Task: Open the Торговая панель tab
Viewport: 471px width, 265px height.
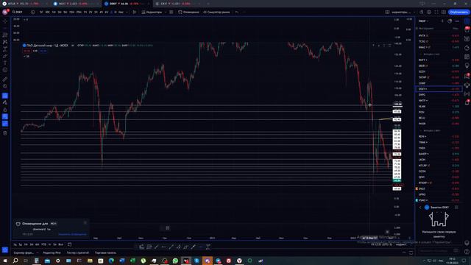Action: [x=105, y=252]
